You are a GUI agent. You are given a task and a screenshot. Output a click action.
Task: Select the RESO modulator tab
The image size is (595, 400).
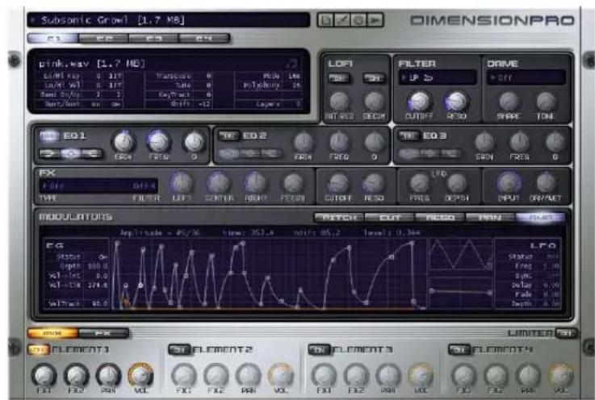point(440,218)
